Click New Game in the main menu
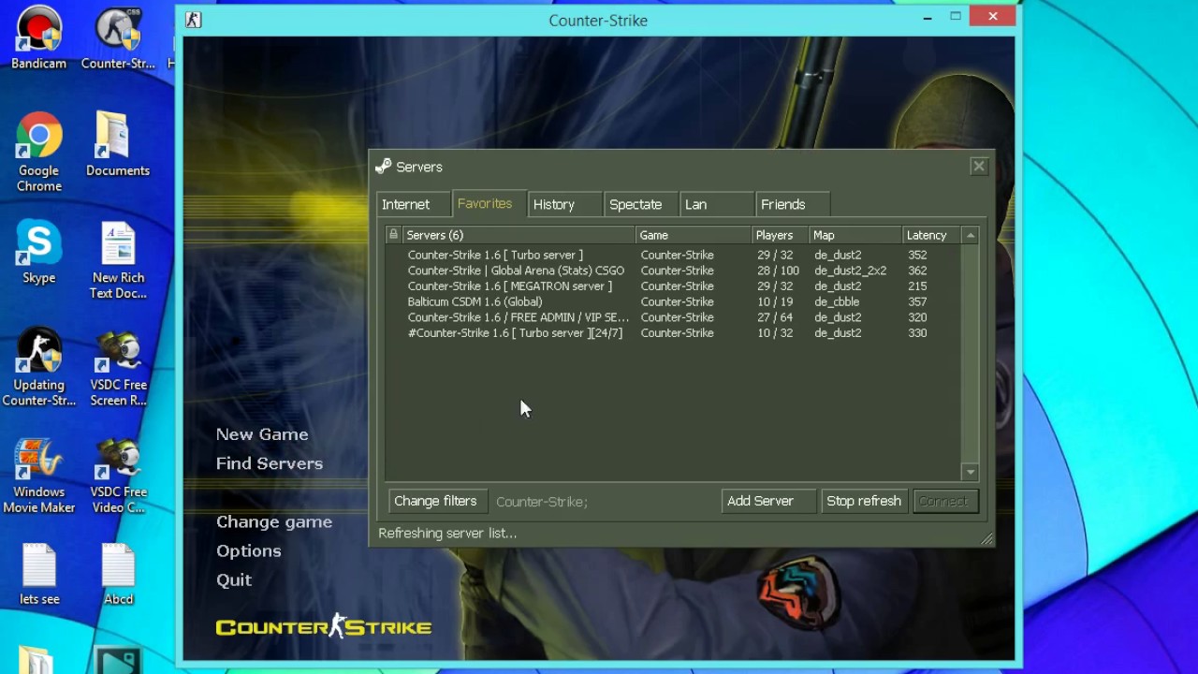This screenshot has width=1198, height=674. coord(262,434)
